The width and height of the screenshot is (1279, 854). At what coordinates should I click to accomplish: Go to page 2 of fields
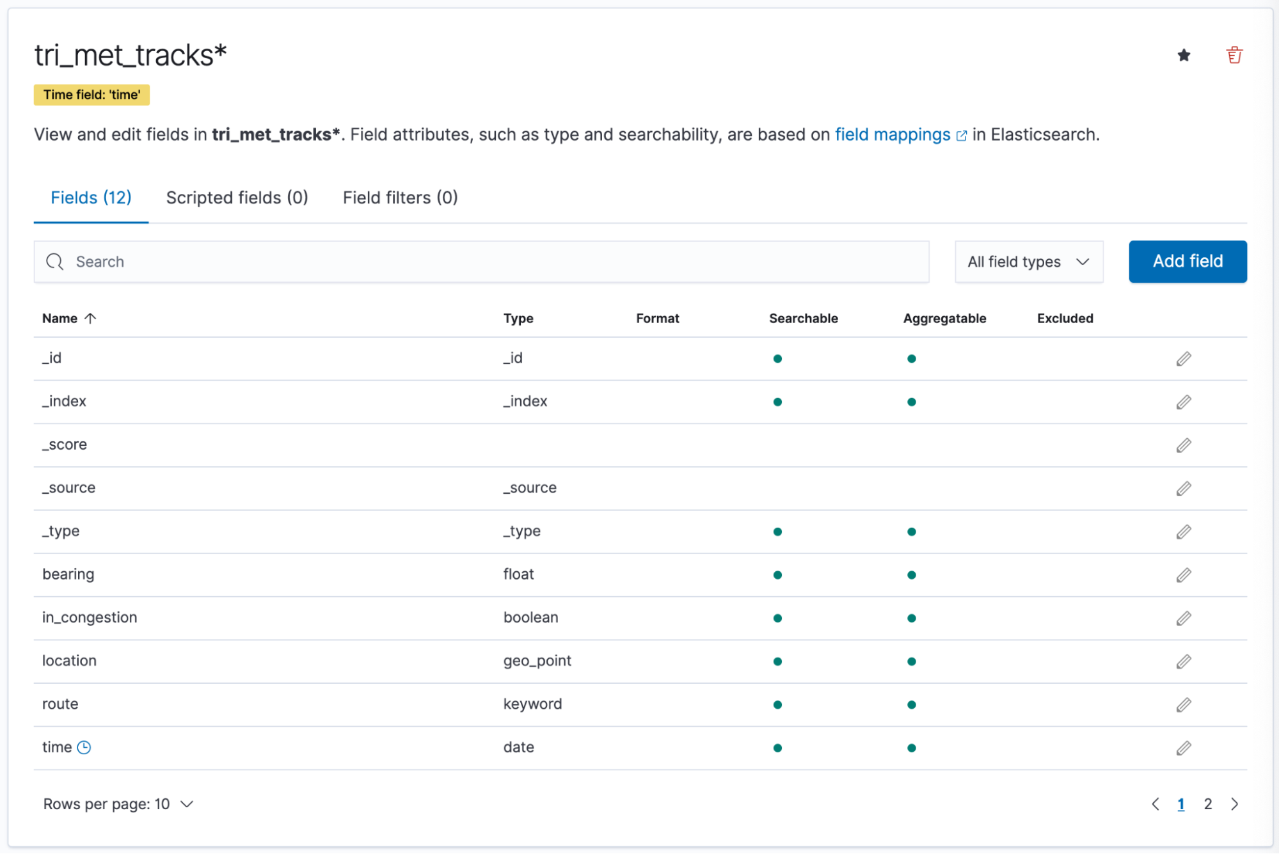tap(1207, 804)
